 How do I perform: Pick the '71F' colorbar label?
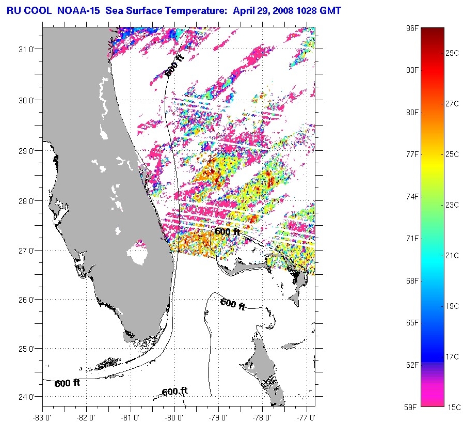point(412,239)
